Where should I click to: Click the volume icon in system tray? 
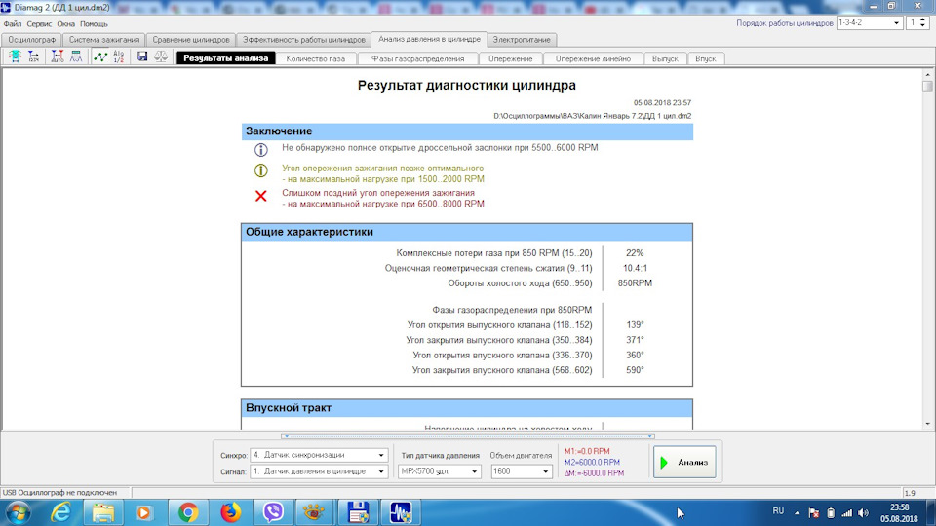click(863, 513)
